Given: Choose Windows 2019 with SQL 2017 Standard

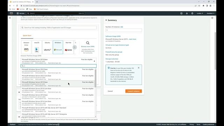Looking at the screenshot, I should point(58,110).
